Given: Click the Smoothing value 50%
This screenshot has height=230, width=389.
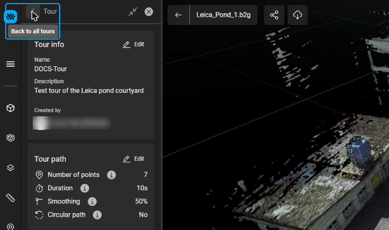Looking at the screenshot, I should pos(141,201).
